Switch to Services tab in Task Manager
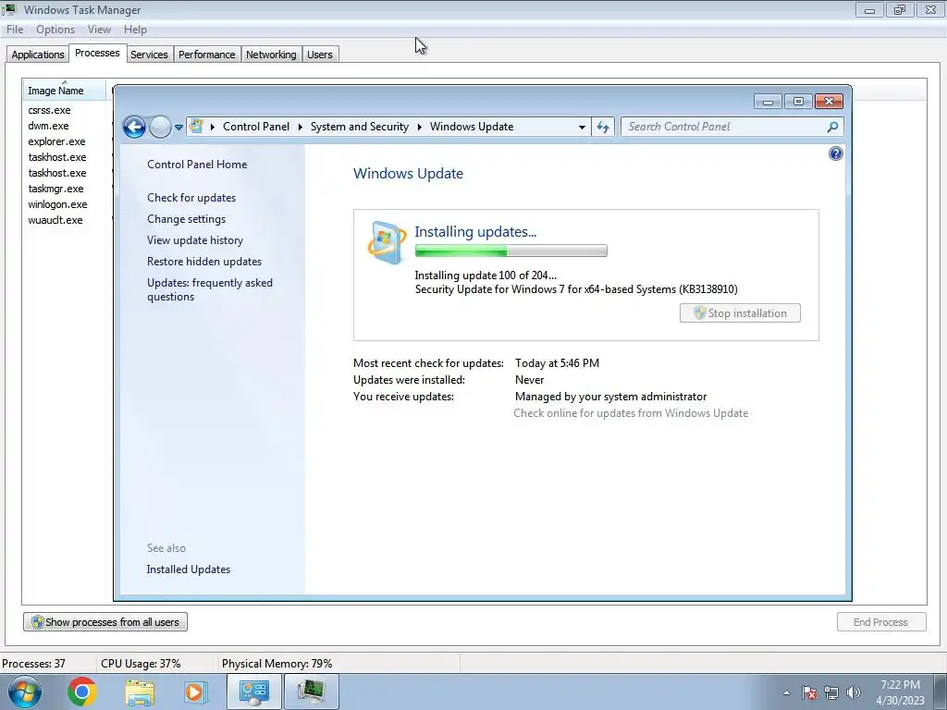 (149, 55)
